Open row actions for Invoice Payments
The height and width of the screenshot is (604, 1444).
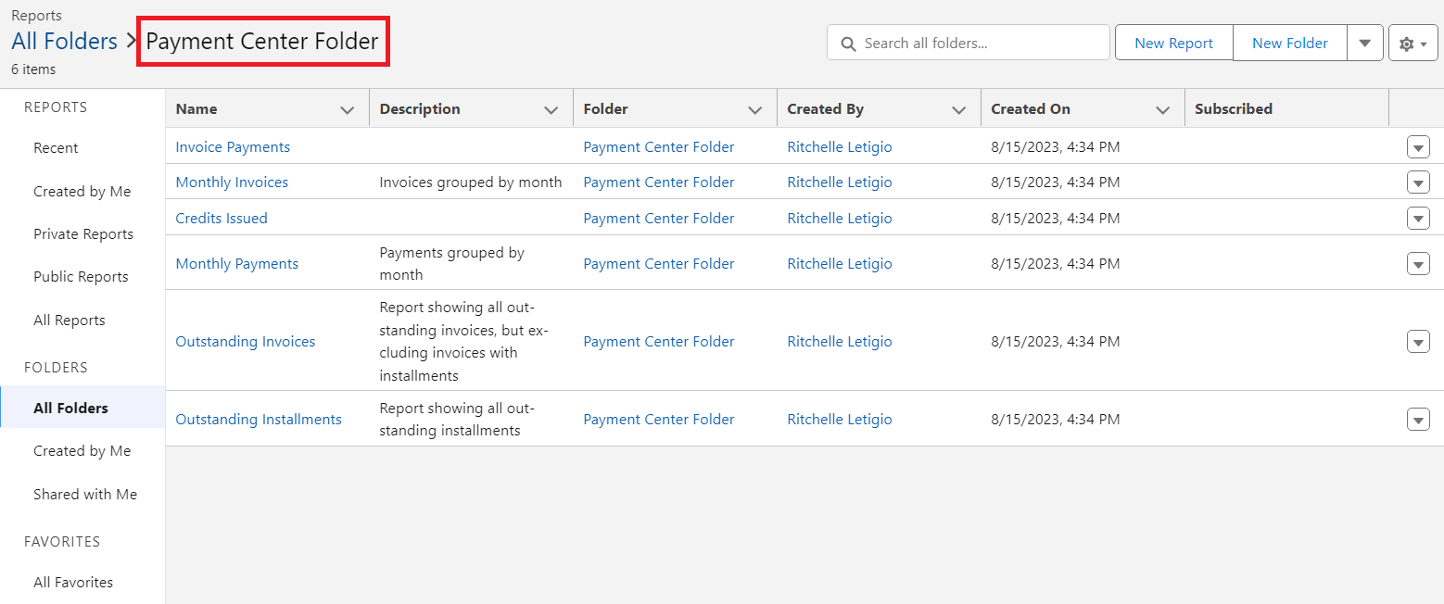coord(1418,147)
